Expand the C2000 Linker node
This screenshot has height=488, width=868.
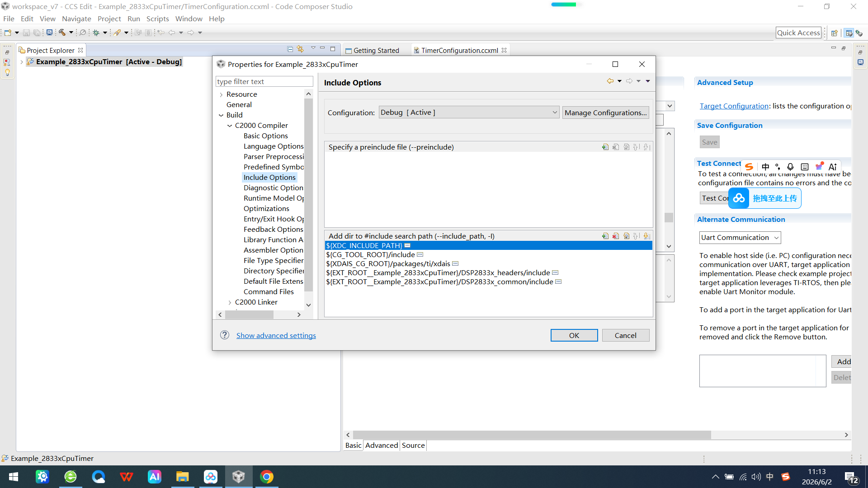pyautogui.click(x=230, y=302)
